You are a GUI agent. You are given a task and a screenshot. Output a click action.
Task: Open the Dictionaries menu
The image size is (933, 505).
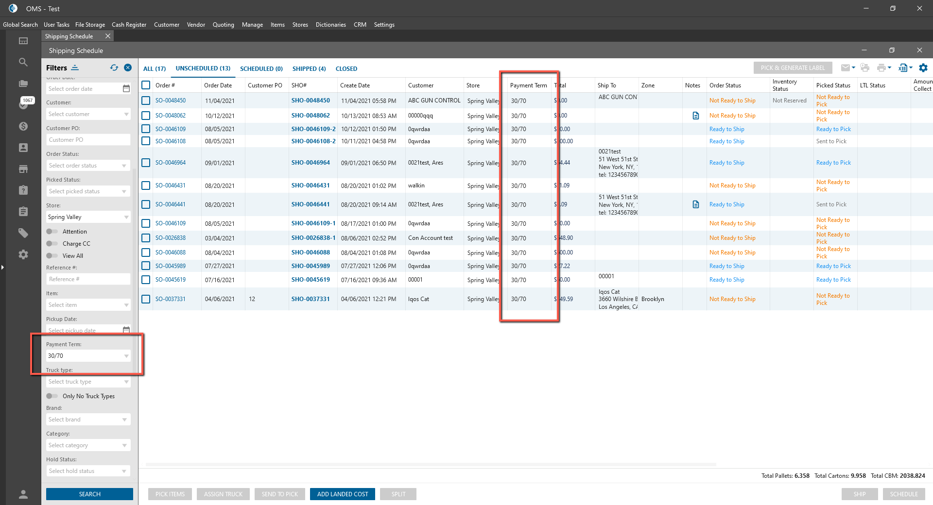coord(331,25)
